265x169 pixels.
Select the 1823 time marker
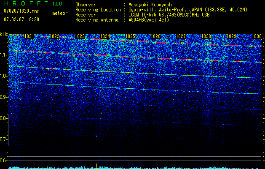tap(80, 36)
